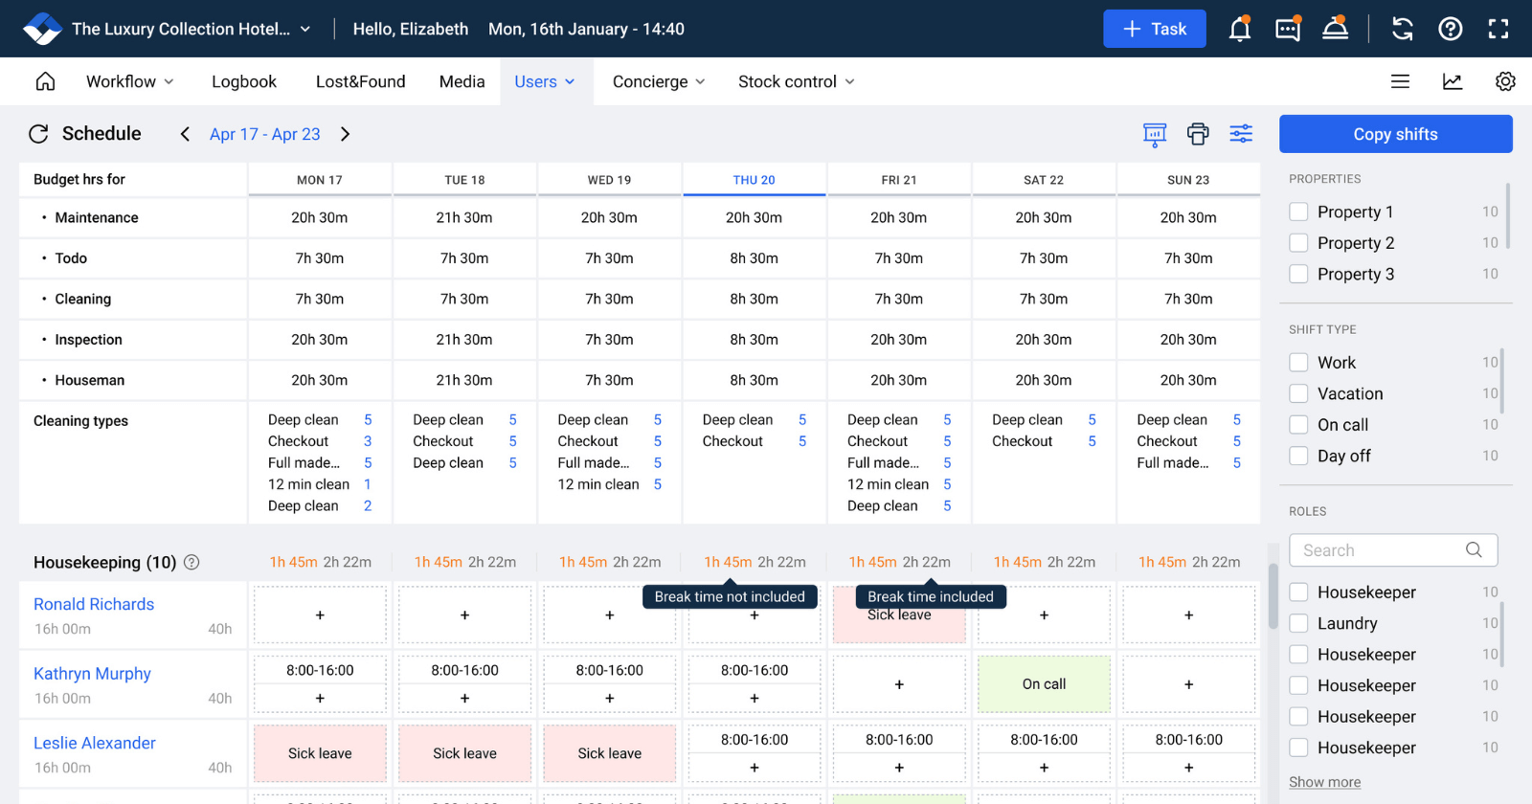Open schedule filter sliders icon
The image size is (1532, 804).
[1241, 134]
